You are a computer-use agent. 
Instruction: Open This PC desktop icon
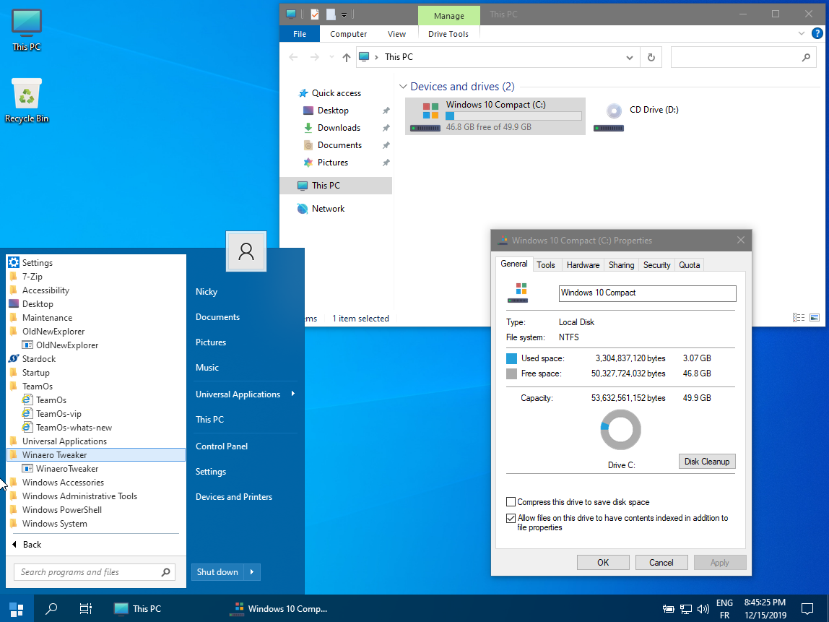(x=27, y=30)
